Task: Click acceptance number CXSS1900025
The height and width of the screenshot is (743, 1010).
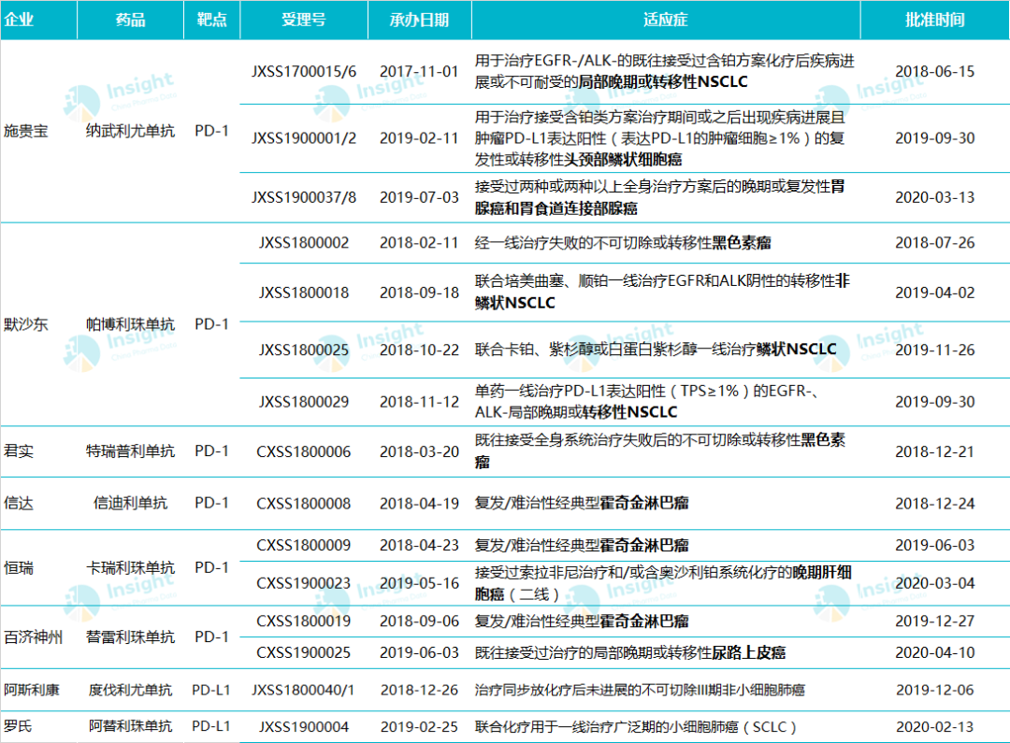Action: click(303, 653)
